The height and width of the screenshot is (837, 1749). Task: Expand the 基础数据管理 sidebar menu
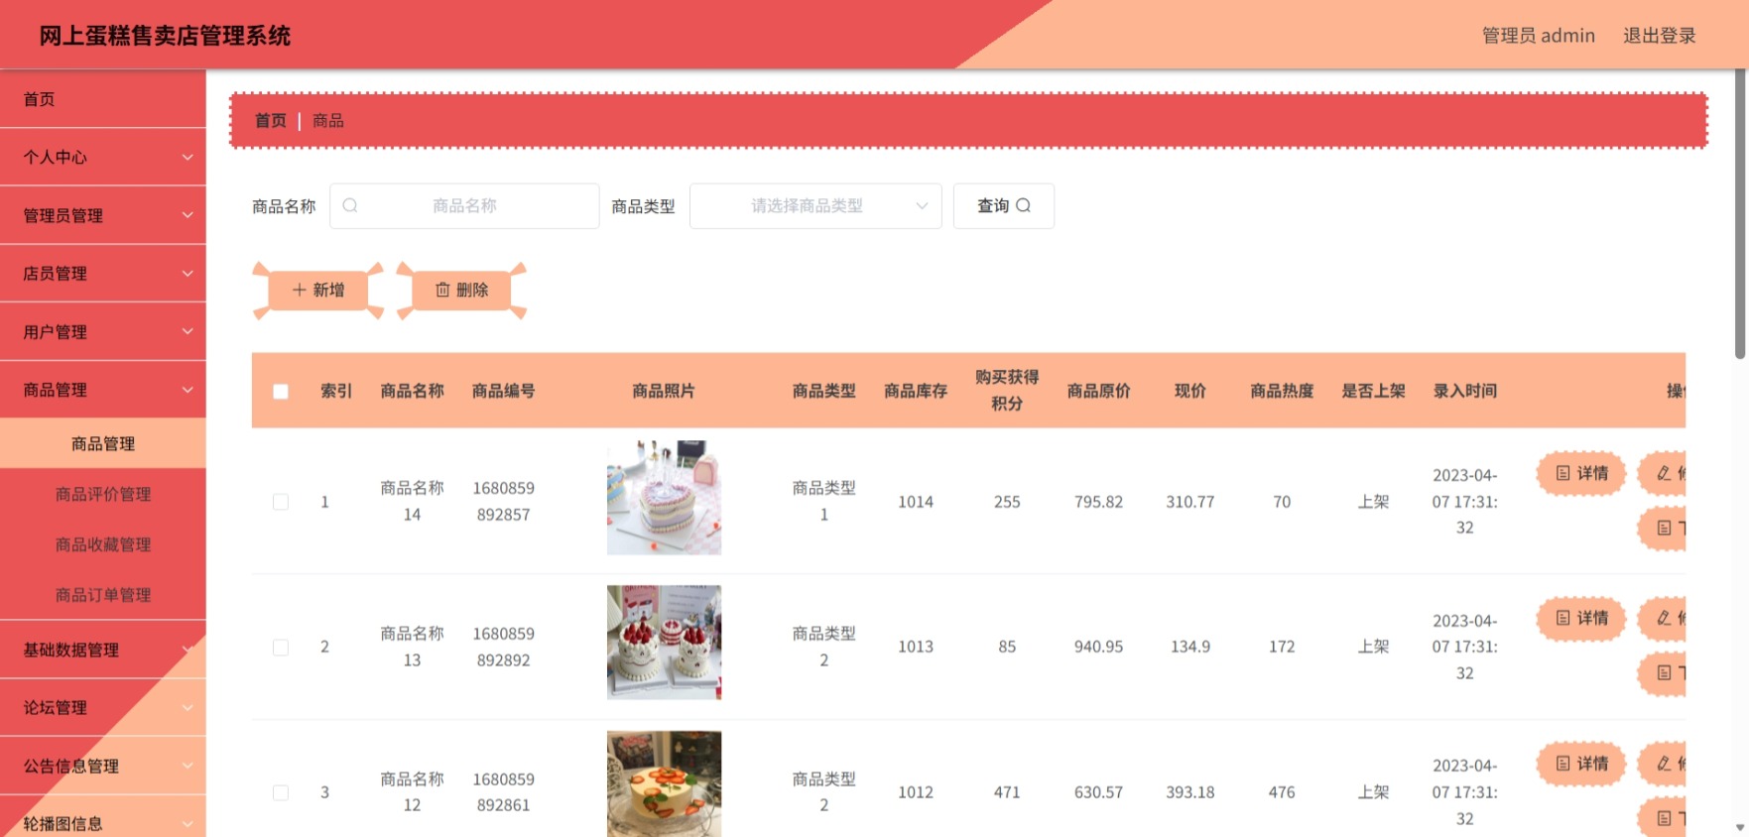tap(103, 650)
